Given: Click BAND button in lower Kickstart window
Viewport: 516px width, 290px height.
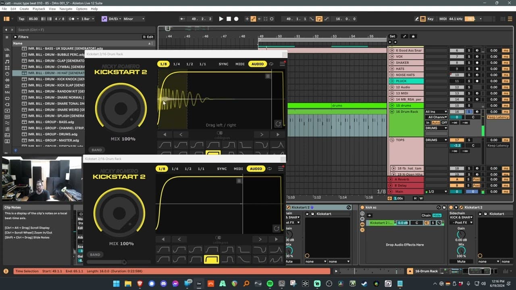Looking at the screenshot, I should (x=95, y=255).
